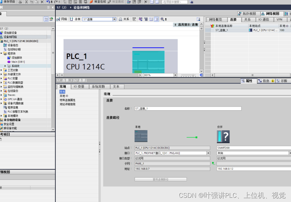Click the vertical split editor icon

(157, 2)
